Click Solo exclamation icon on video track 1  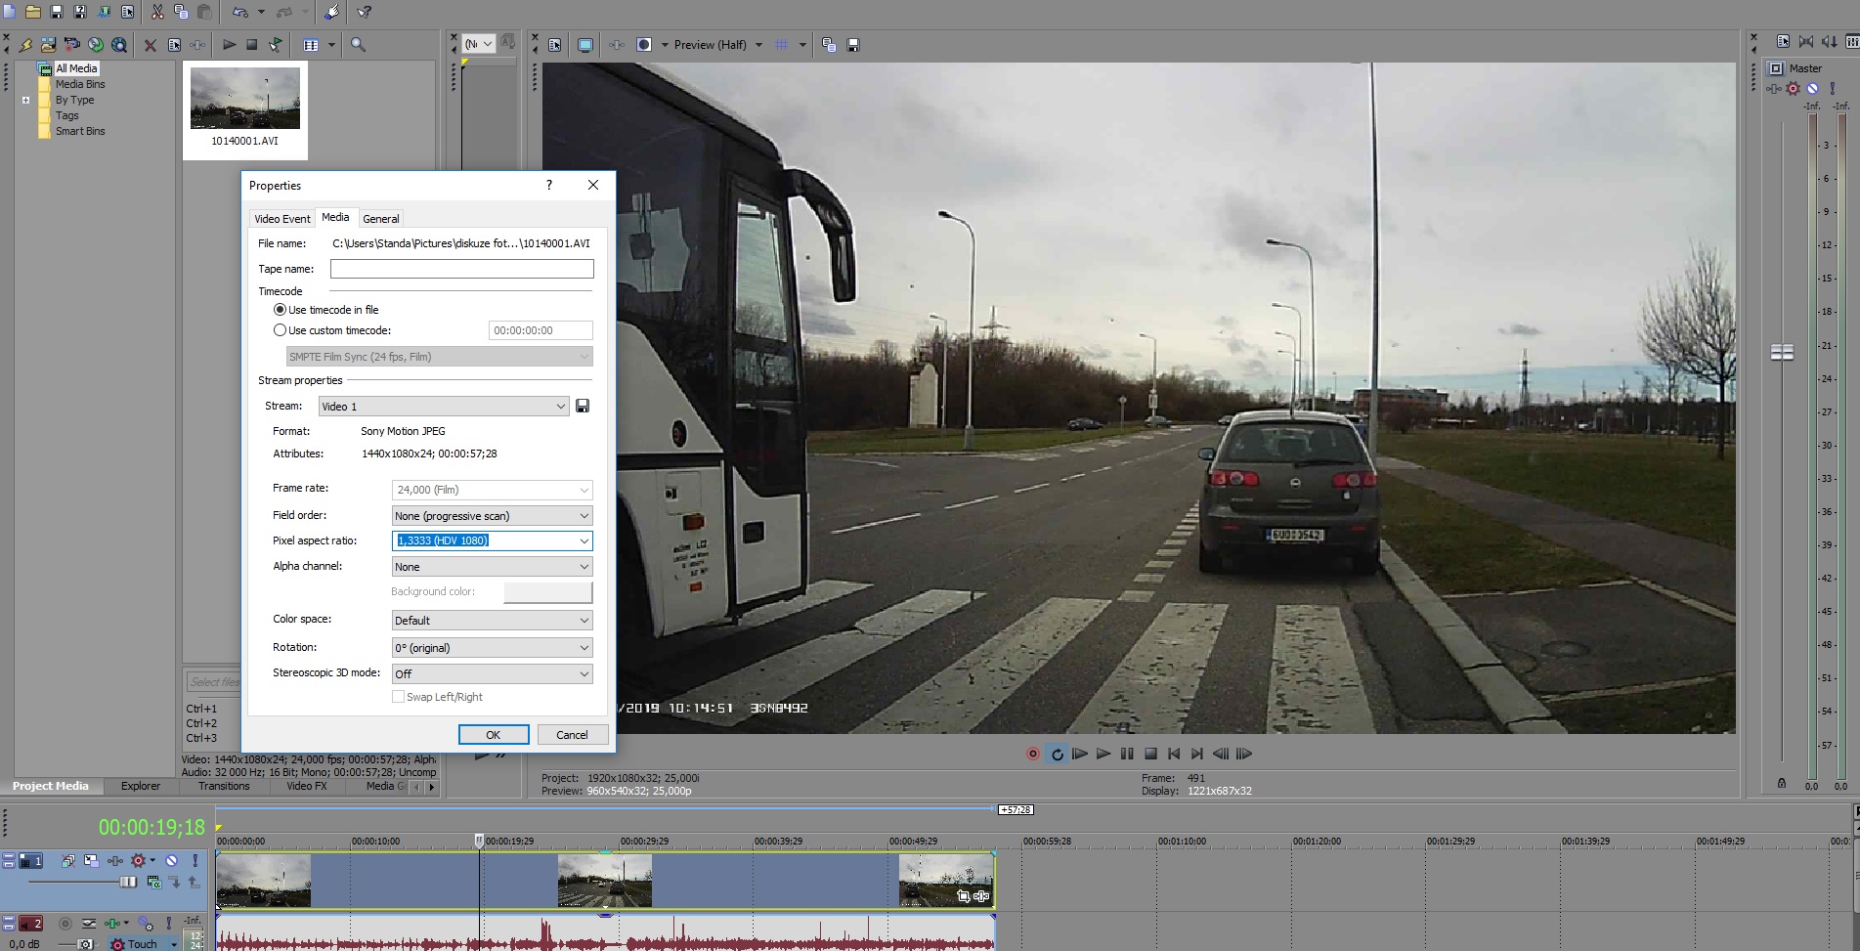(x=195, y=861)
